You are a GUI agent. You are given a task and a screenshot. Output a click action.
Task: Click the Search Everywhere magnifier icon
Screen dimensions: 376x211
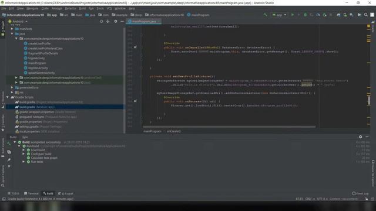point(366,15)
